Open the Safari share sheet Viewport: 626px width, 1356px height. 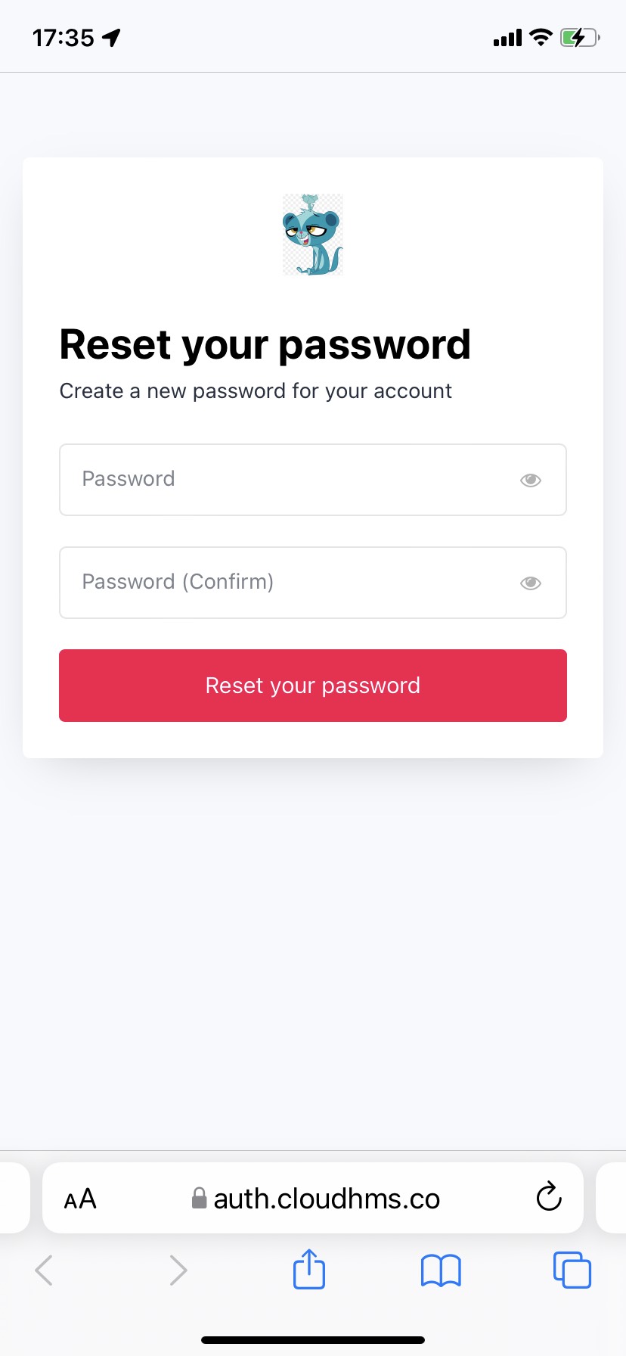click(309, 1269)
